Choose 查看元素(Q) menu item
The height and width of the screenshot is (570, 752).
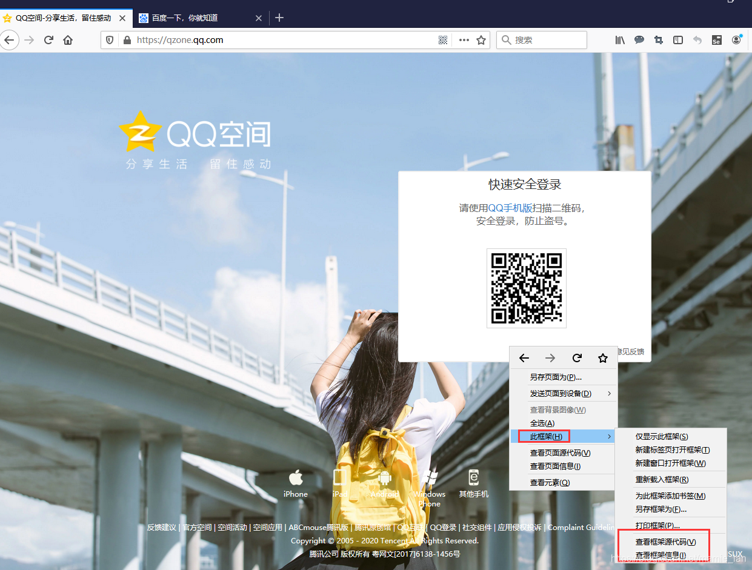564,483
